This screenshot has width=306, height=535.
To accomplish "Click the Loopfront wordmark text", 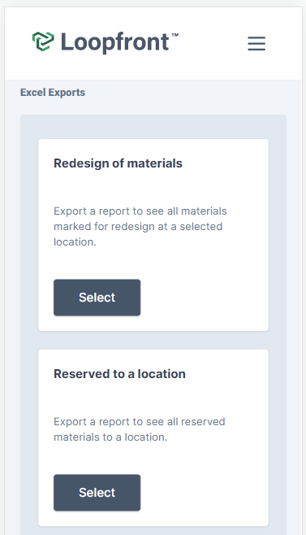I will tap(119, 42).
